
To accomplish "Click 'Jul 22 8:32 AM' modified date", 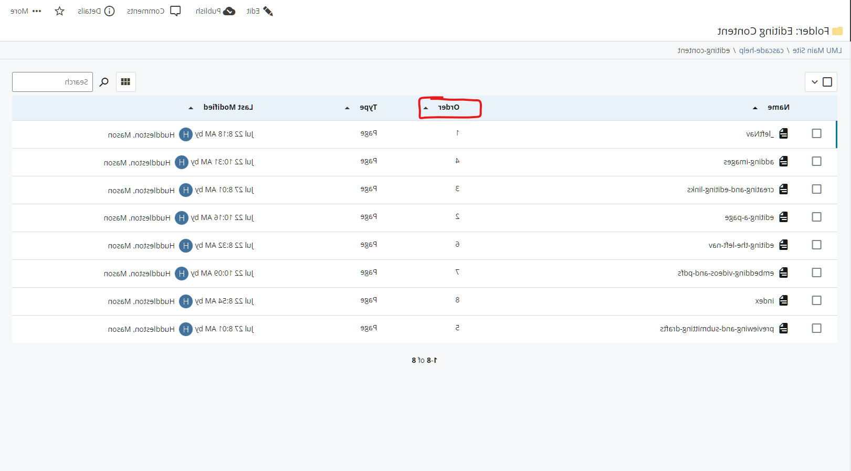I will [x=229, y=245].
